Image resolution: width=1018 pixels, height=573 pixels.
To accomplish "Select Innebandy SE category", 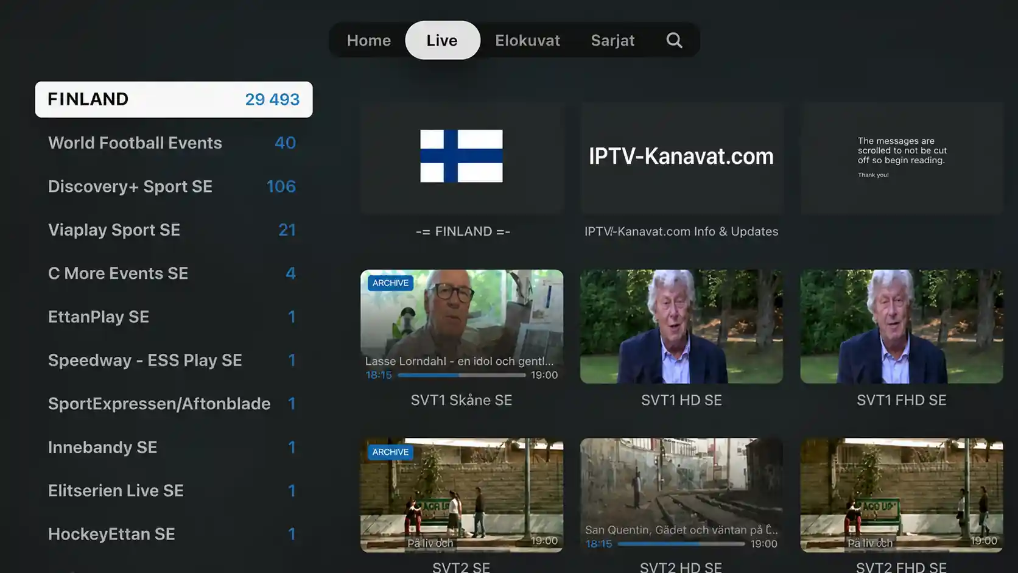I will (x=174, y=448).
